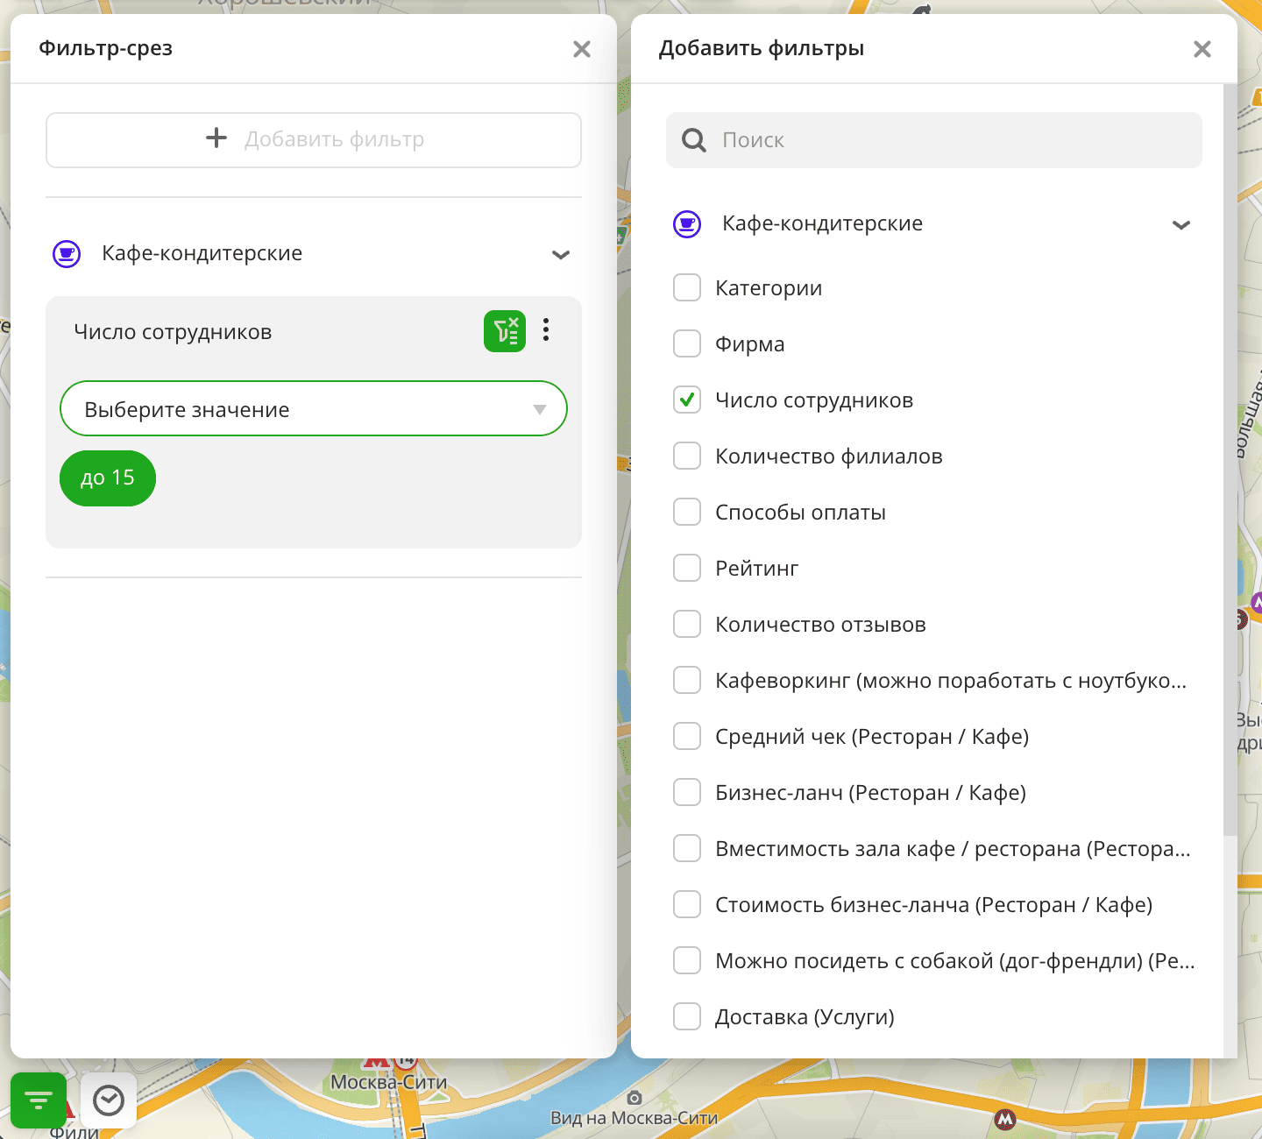This screenshot has height=1139, width=1262.
Task: Open the clock history button
Action: point(109,1100)
